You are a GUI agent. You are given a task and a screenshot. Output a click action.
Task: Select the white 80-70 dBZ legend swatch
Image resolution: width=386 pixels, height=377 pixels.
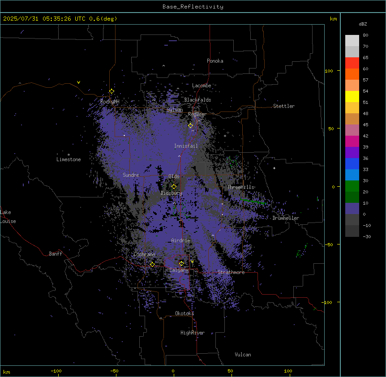tap(352, 41)
